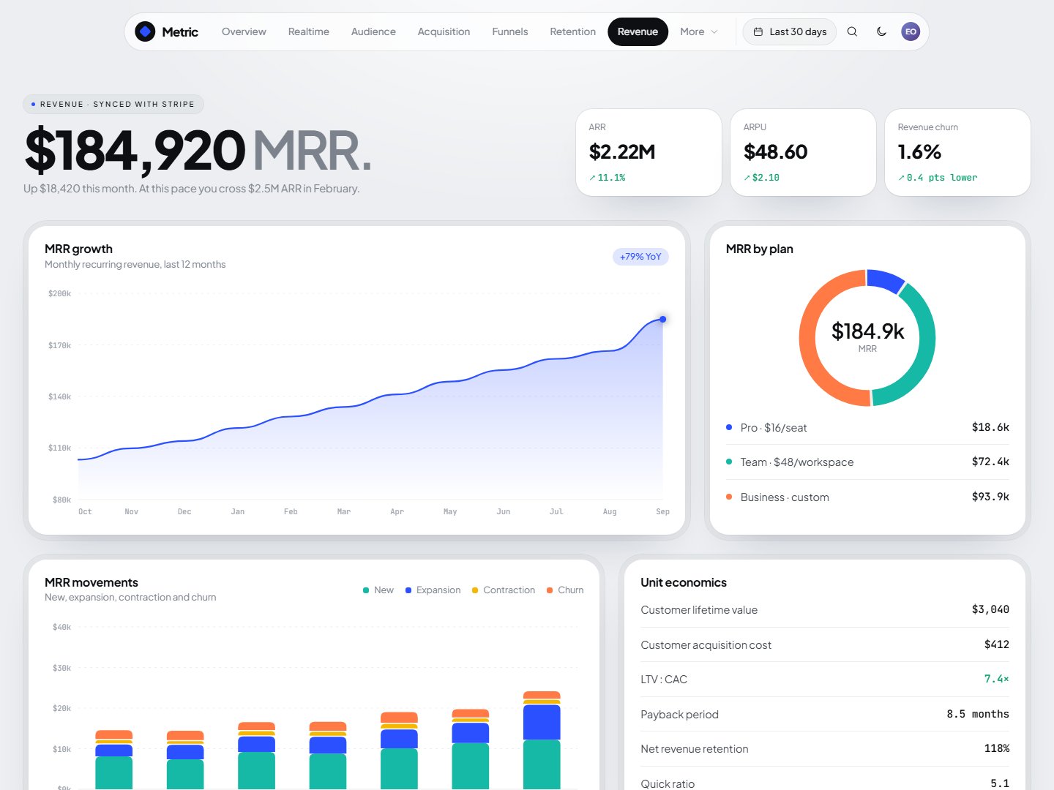Open the EO user avatar menu

pyautogui.click(x=911, y=31)
